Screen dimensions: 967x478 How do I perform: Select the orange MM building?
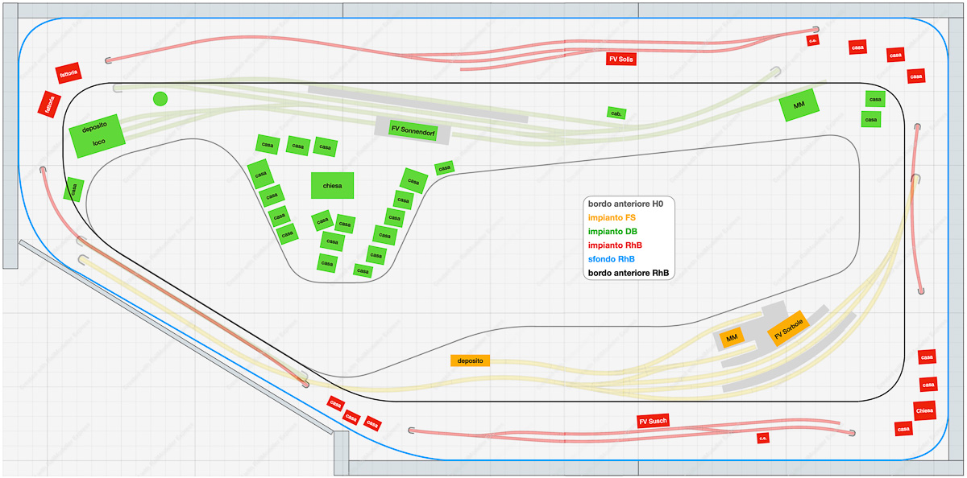pos(732,339)
